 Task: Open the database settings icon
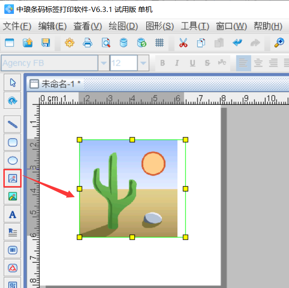[x=124, y=43]
